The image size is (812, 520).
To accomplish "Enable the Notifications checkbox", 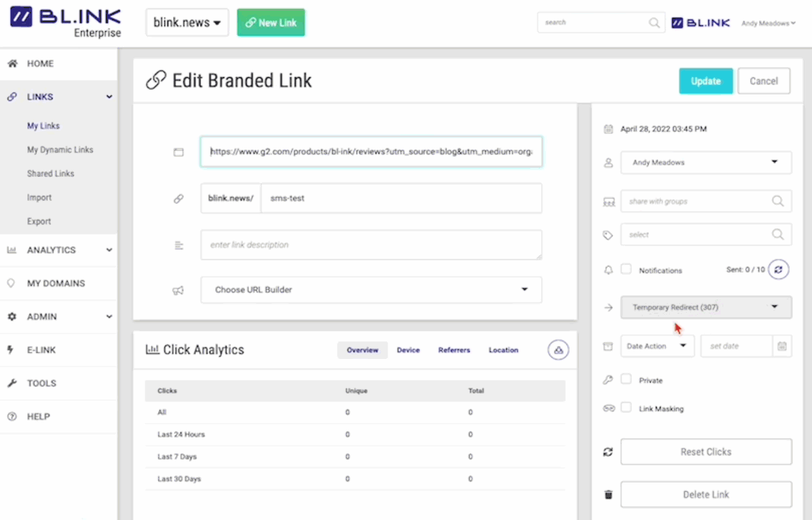I will point(626,269).
